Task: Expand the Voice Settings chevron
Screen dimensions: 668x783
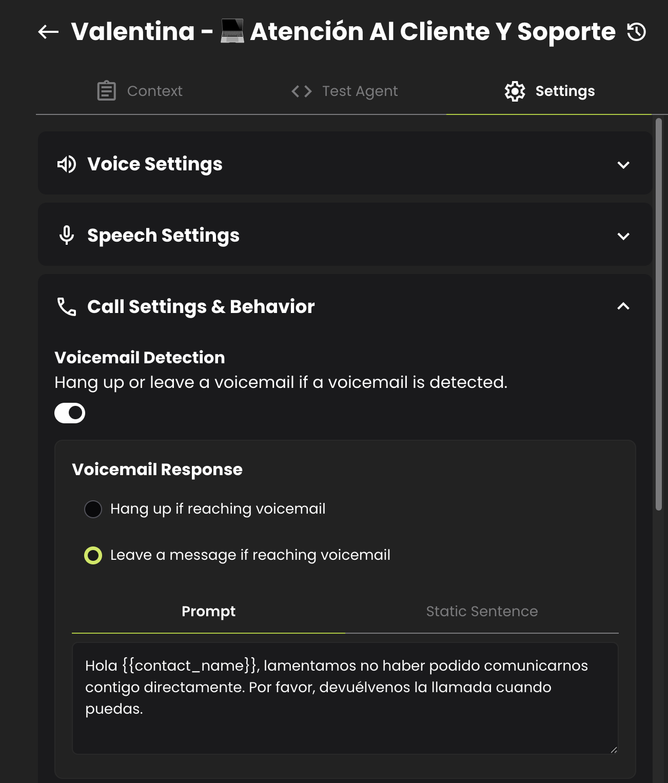Action: pos(623,165)
